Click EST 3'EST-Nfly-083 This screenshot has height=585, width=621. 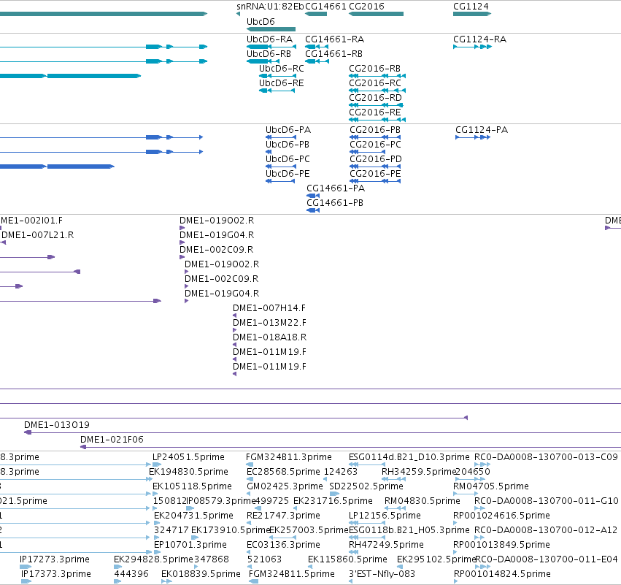[x=351, y=581]
